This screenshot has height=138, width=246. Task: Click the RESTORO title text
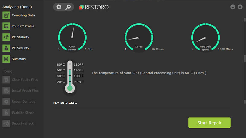(97, 7)
